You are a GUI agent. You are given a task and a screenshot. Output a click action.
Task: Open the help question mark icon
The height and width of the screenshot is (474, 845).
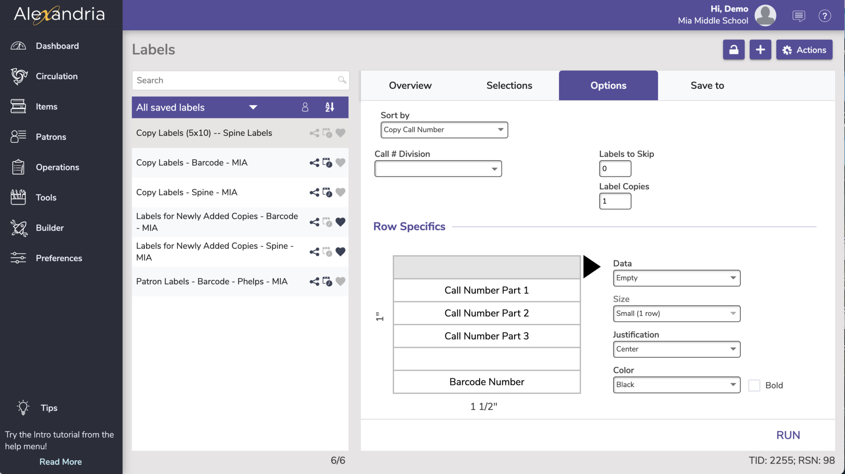[824, 16]
